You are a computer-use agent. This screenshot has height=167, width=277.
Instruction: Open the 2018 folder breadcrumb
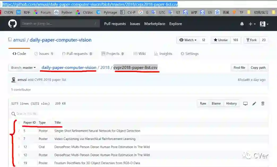(x=105, y=67)
